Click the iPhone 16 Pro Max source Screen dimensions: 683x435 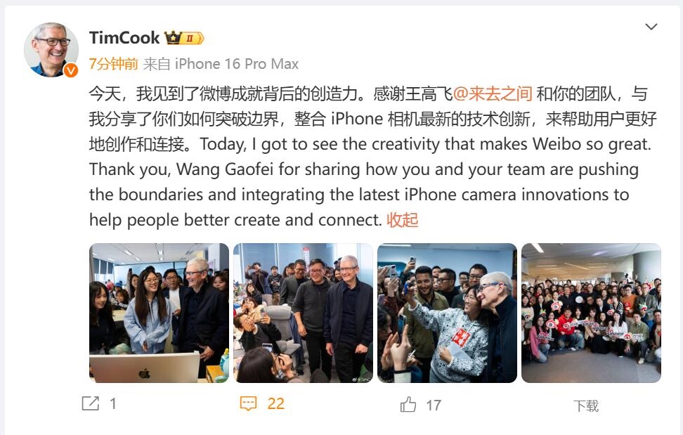coord(237,64)
